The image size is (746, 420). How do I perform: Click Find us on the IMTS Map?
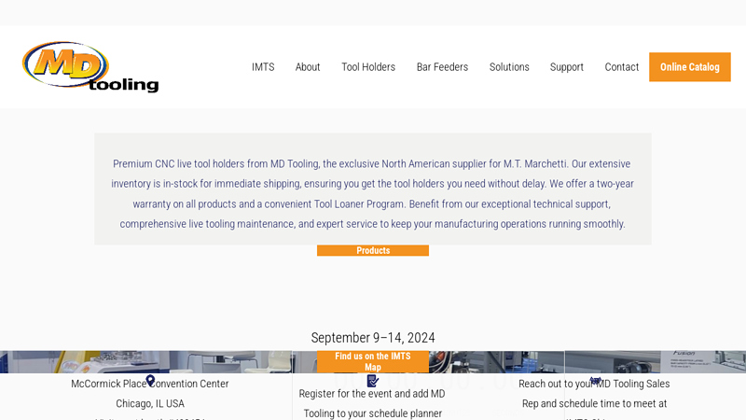tap(373, 361)
